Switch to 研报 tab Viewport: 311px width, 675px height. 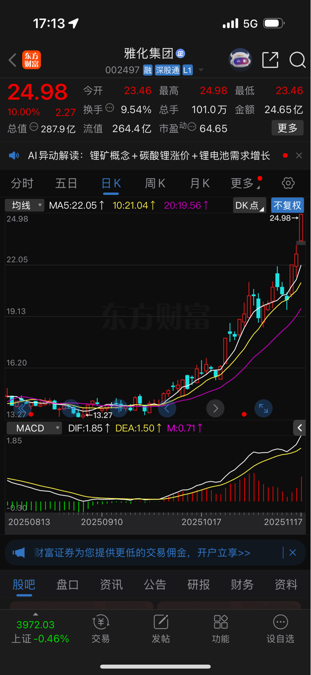(x=199, y=585)
